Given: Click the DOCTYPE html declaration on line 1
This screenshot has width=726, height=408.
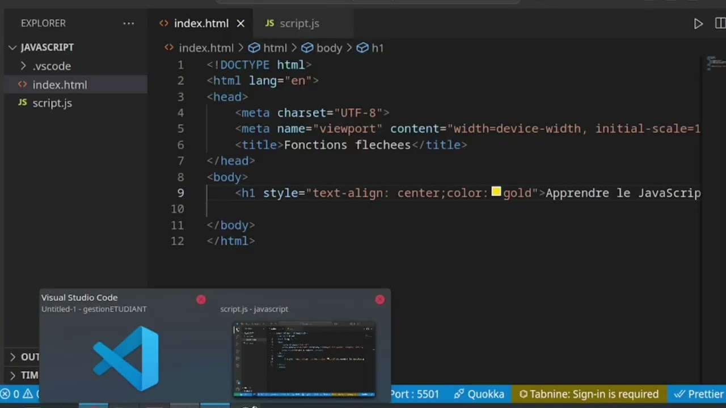Looking at the screenshot, I should [259, 65].
